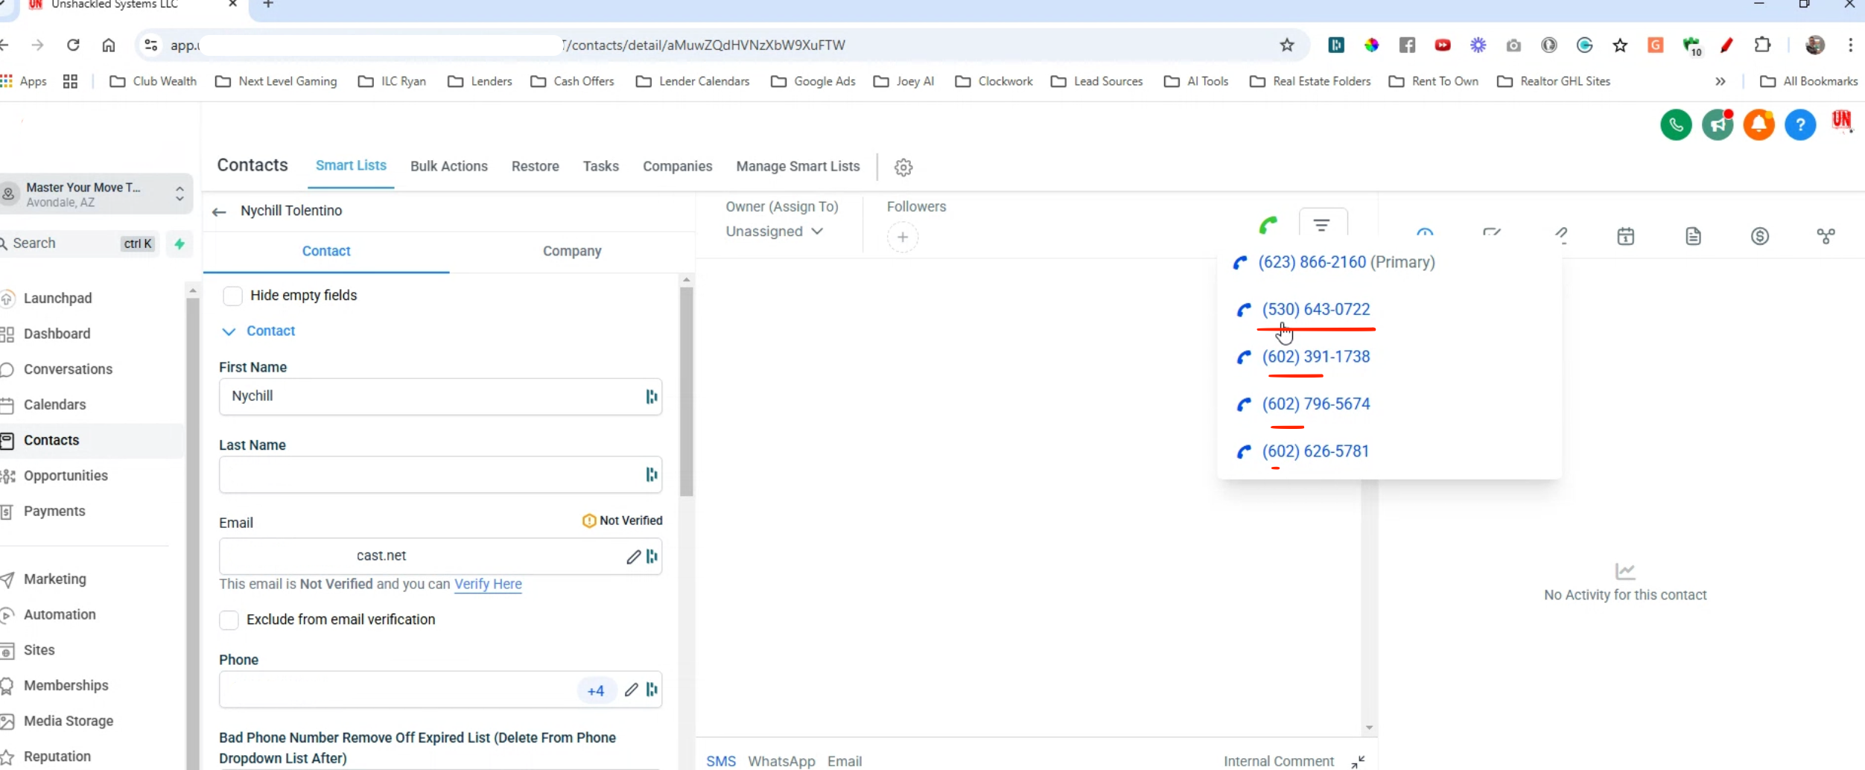Open the blue help question mark
The height and width of the screenshot is (770, 1865).
click(1799, 125)
